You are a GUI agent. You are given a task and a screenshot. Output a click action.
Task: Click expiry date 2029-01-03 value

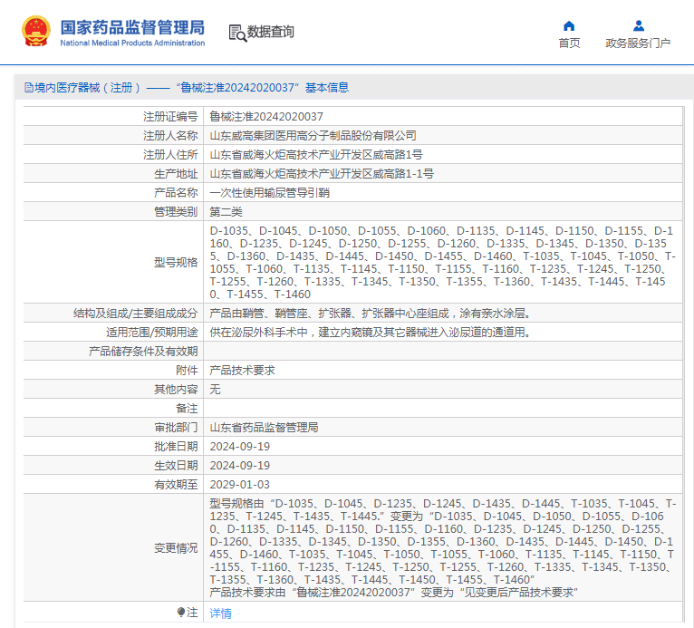239,485
